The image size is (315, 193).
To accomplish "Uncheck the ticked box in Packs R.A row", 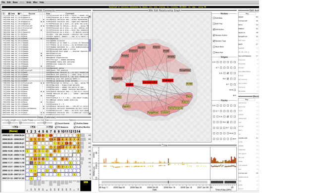I will pyautogui.click(x=228, y=122).
